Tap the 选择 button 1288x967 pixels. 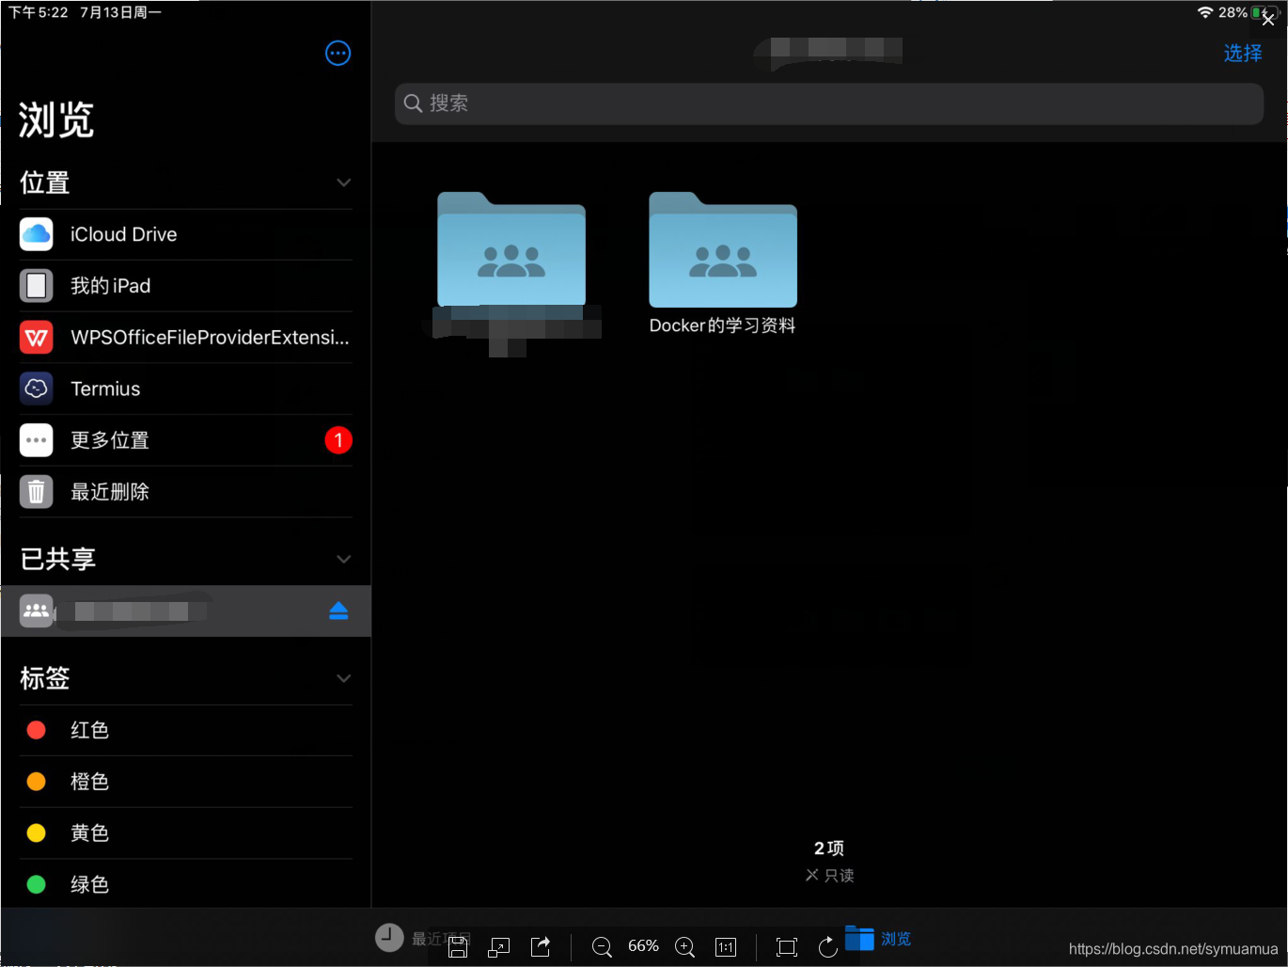1243,54
